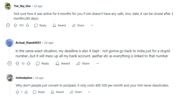Open The_Sky_Star's user profile link
Image resolution: width=179 pixels, height=101 pixels.
pos(22,6)
